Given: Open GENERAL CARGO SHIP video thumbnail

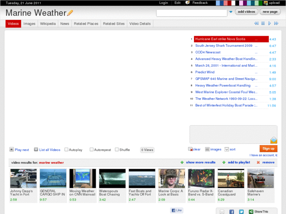Looking at the screenshot, I should (53, 178).
